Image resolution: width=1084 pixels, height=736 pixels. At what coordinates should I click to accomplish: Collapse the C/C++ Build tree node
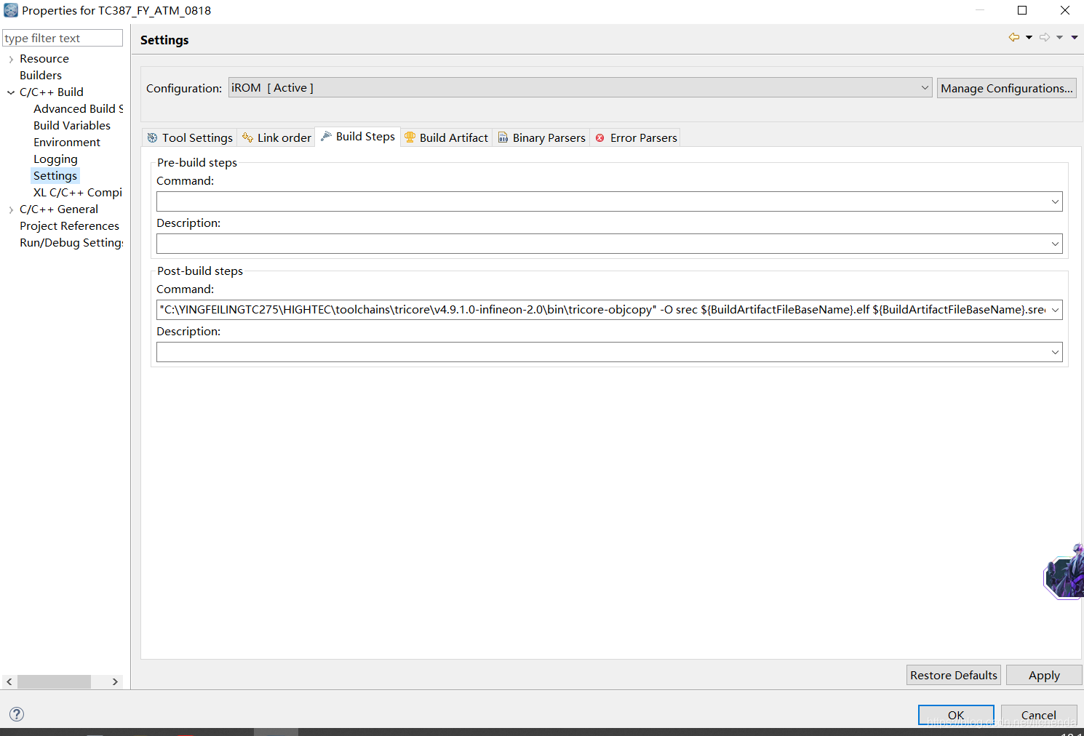pos(10,92)
